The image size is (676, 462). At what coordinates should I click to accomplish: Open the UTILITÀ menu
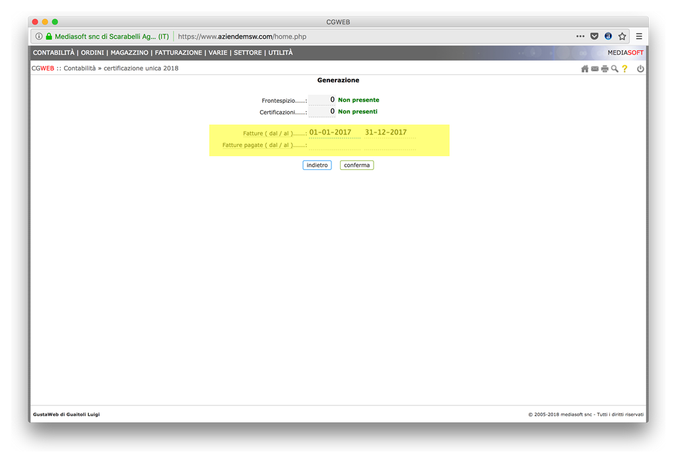click(280, 53)
